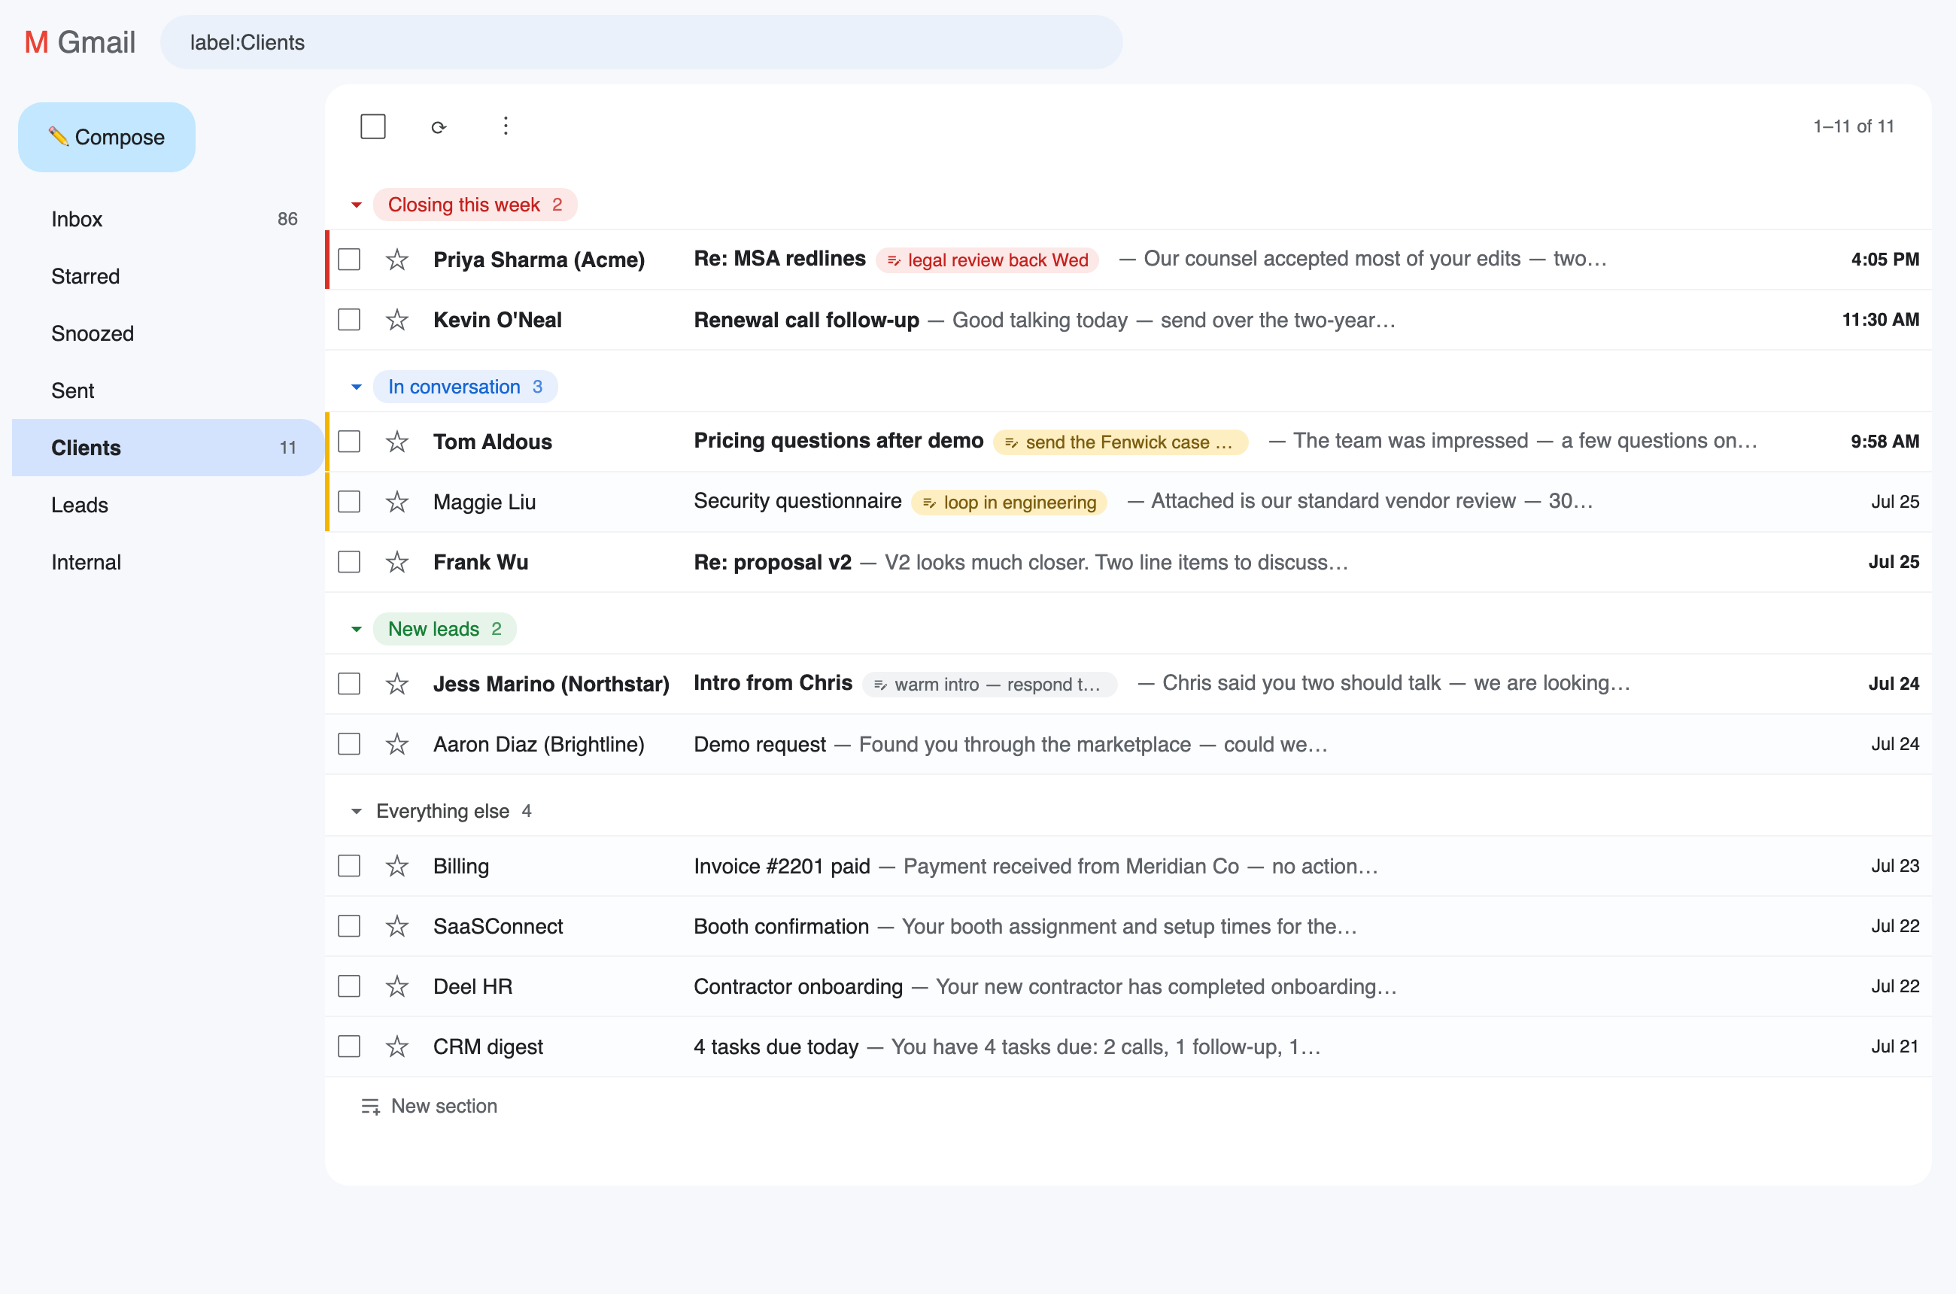The image size is (1956, 1294).
Task: Star the Aaron Diaz (Brightline) email
Action: (397, 744)
